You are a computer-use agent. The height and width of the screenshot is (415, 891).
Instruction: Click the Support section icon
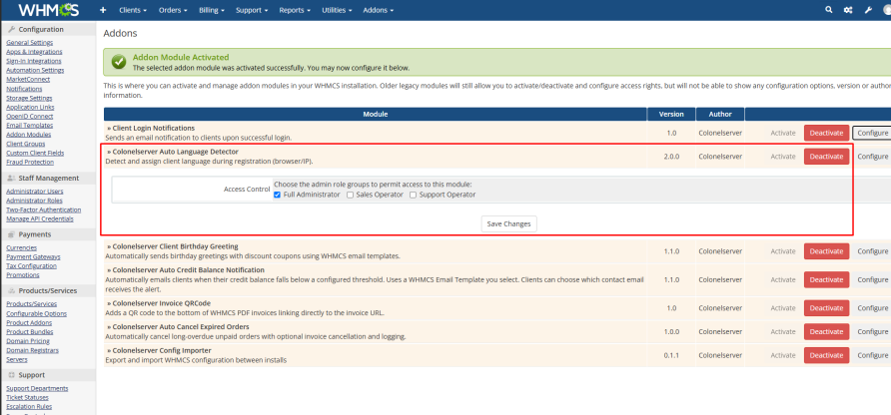click(11, 375)
